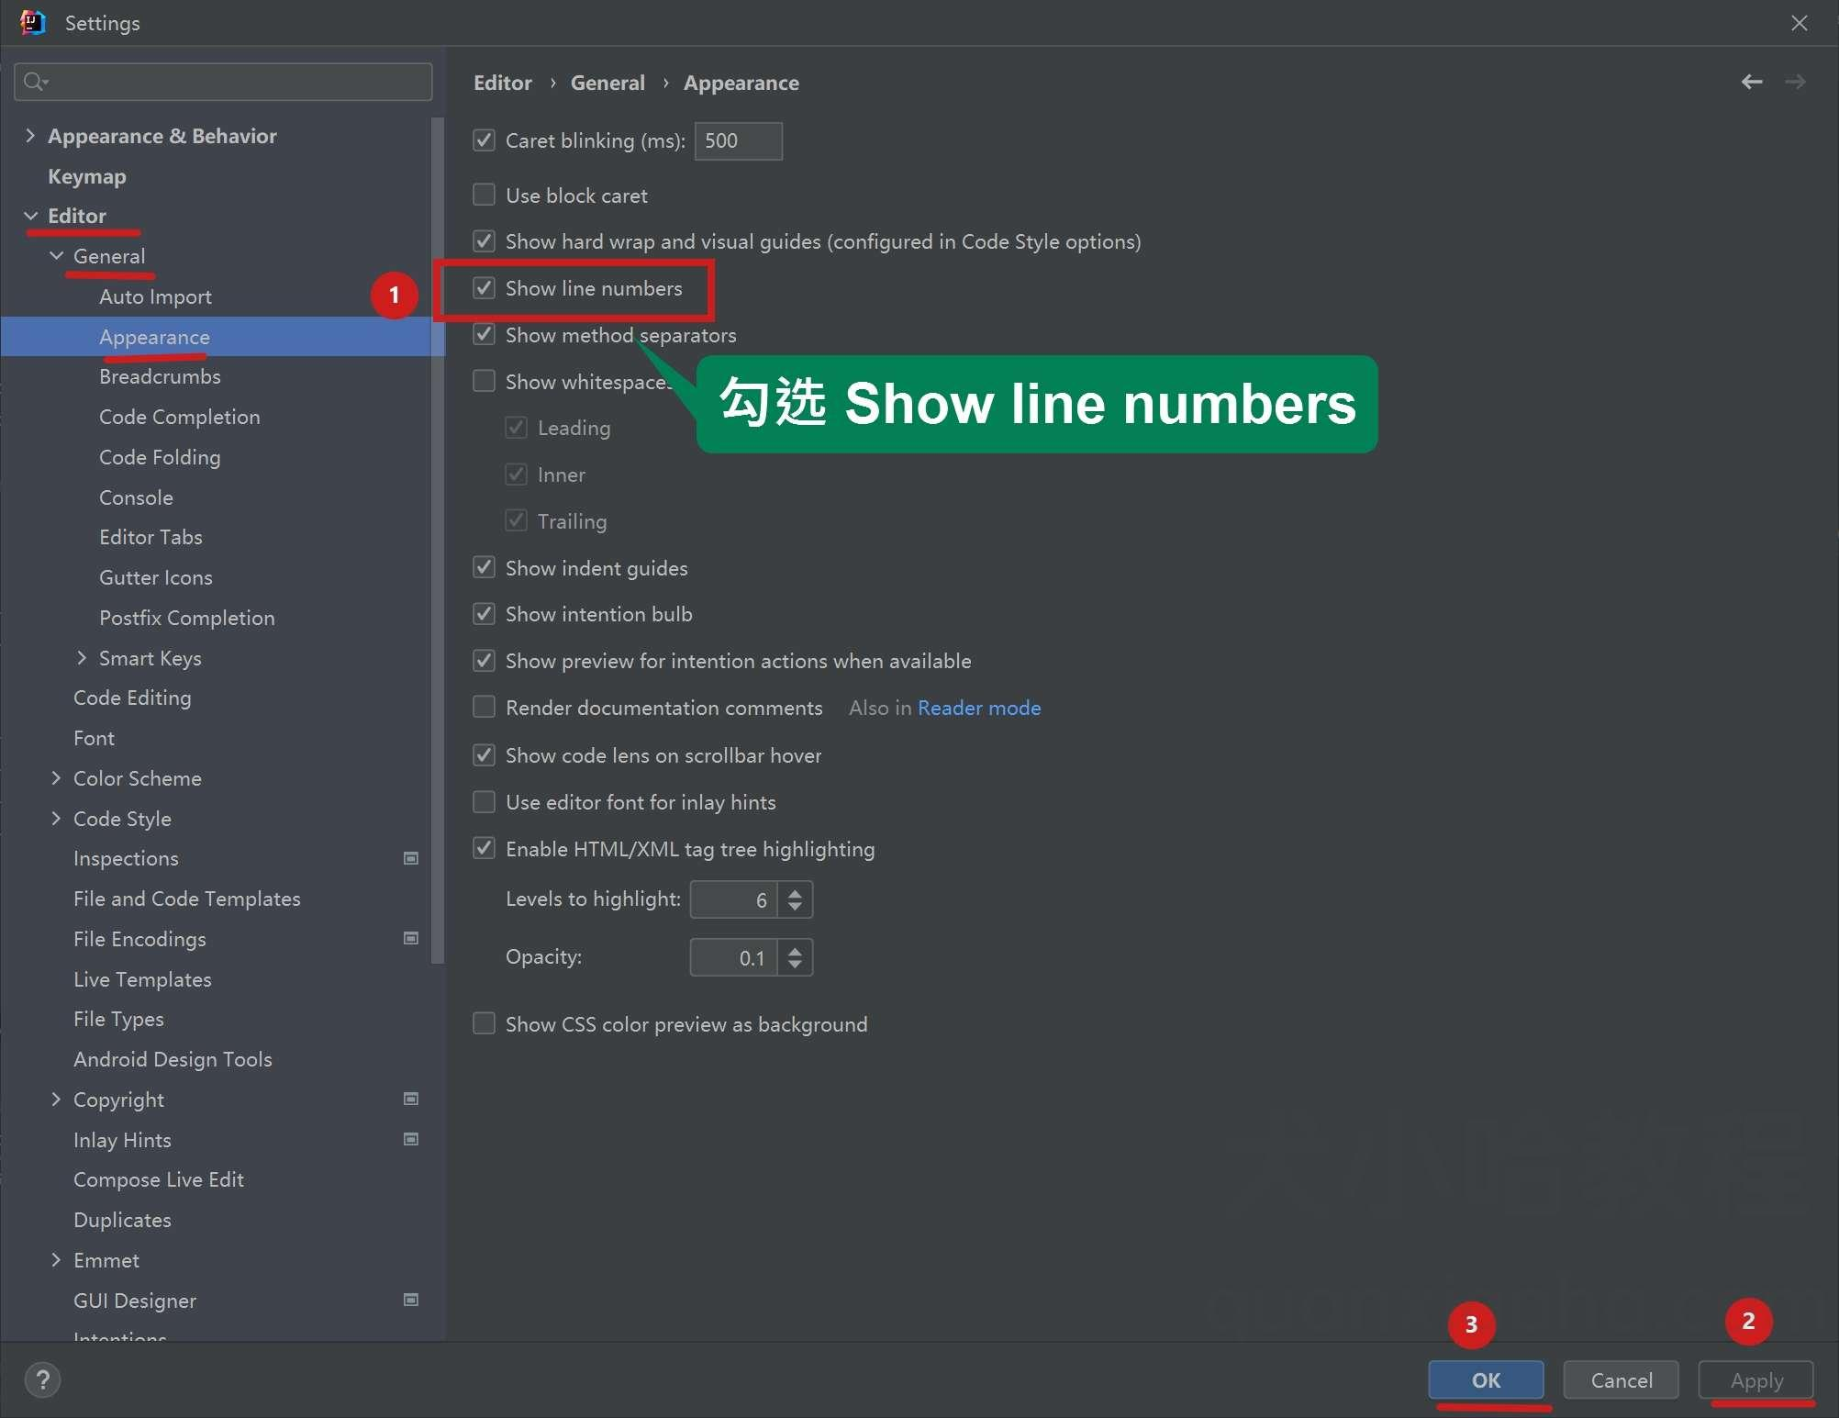Enable Use block caret checkbox

coord(485,195)
